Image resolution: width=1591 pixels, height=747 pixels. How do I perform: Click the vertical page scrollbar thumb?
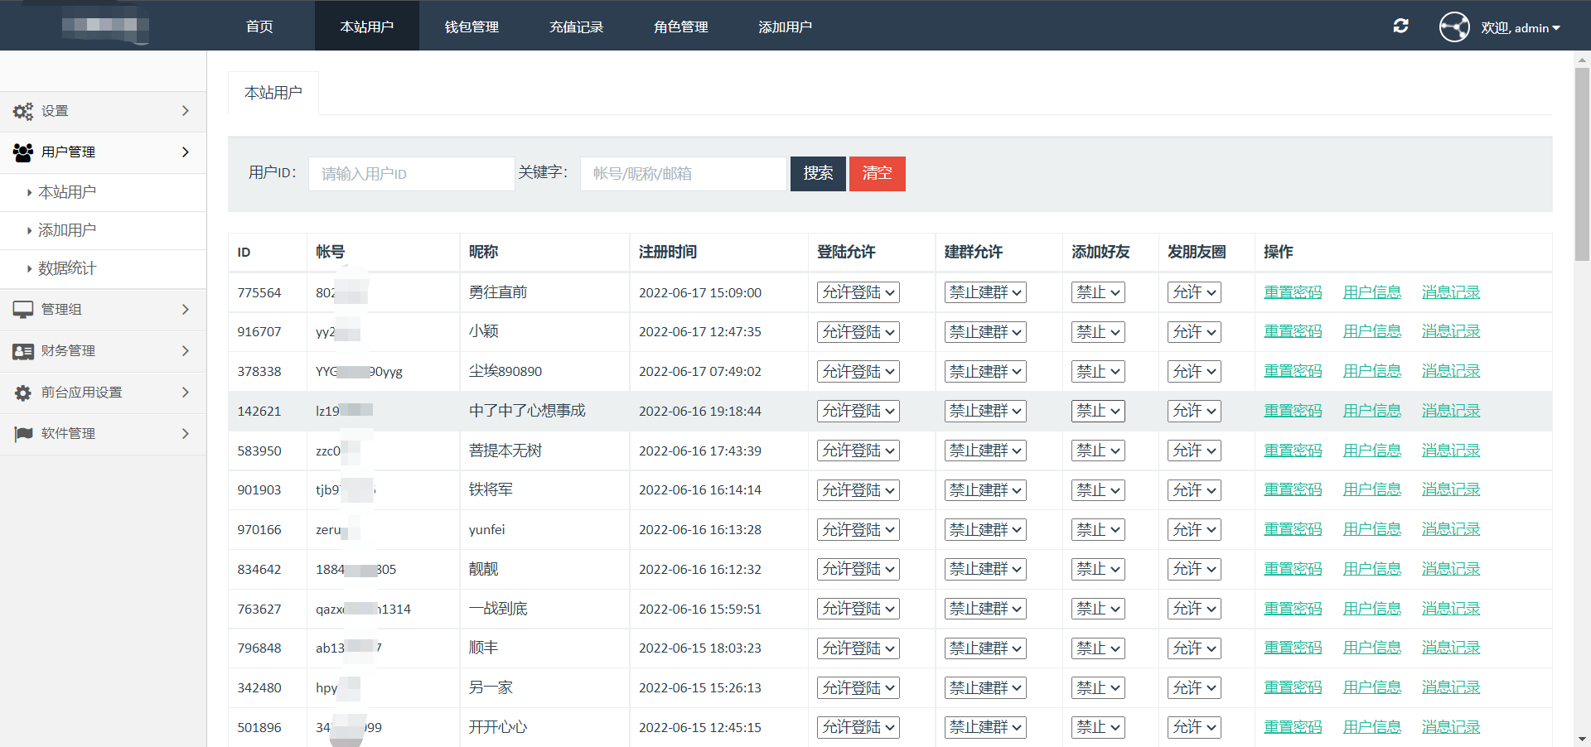coord(1581,166)
